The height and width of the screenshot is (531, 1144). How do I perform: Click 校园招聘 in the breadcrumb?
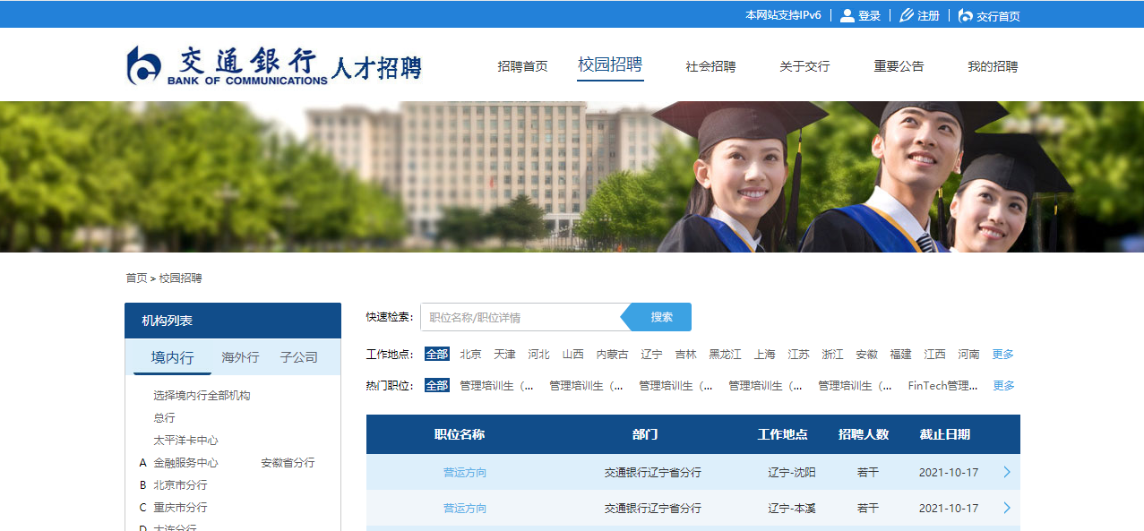click(x=181, y=278)
